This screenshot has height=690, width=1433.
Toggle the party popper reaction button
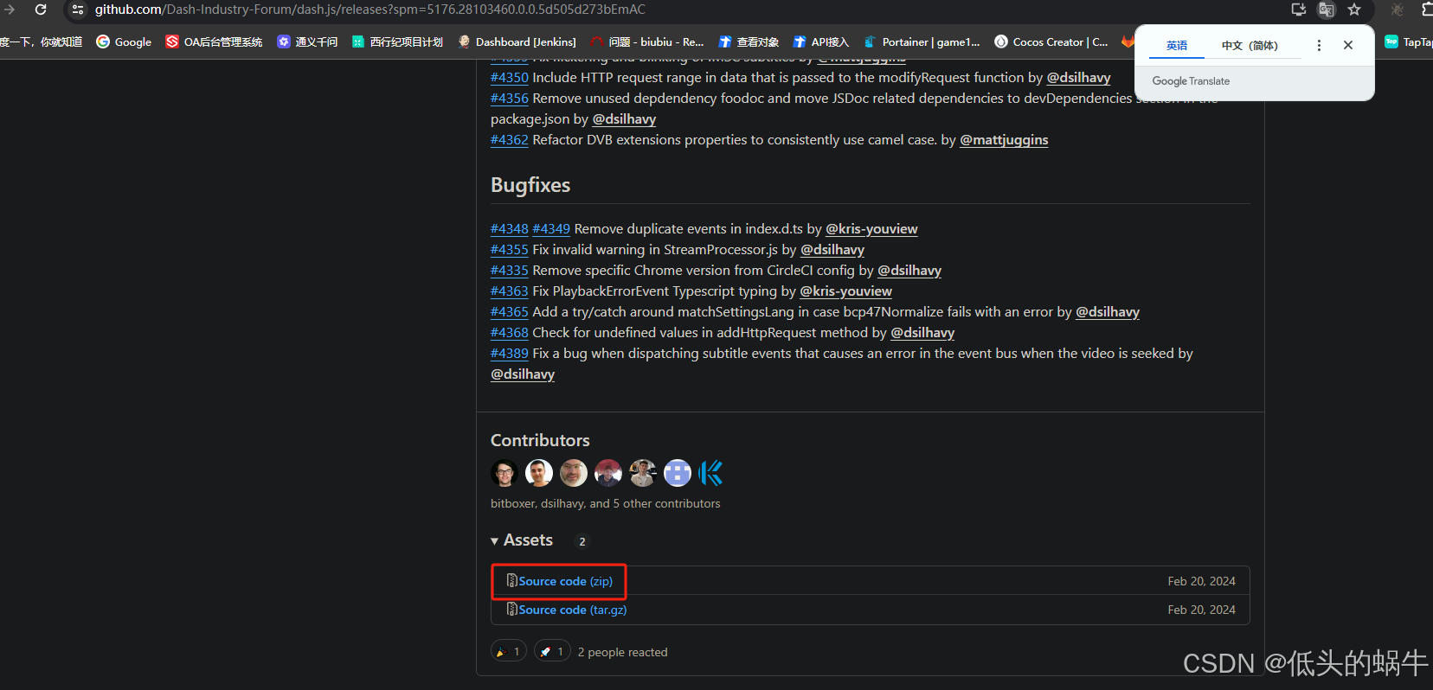(x=509, y=651)
